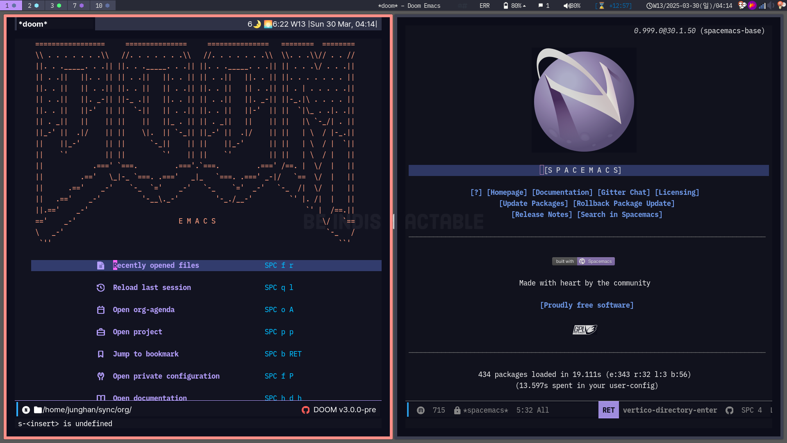This screenshot has width=787, height=443.
Task: Click the wrench icon beside Open private configuration
Action: click(100, 377)
